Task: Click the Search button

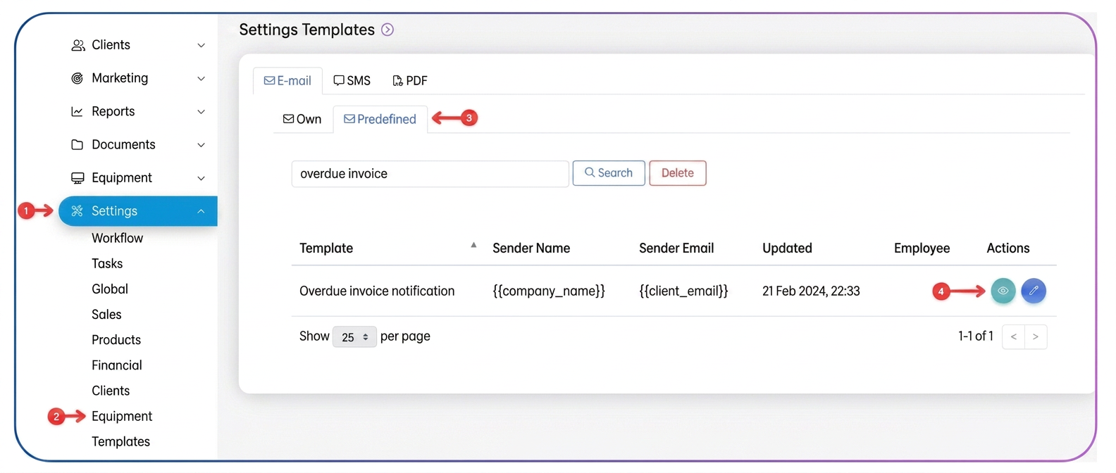Action: click(609, 173)
